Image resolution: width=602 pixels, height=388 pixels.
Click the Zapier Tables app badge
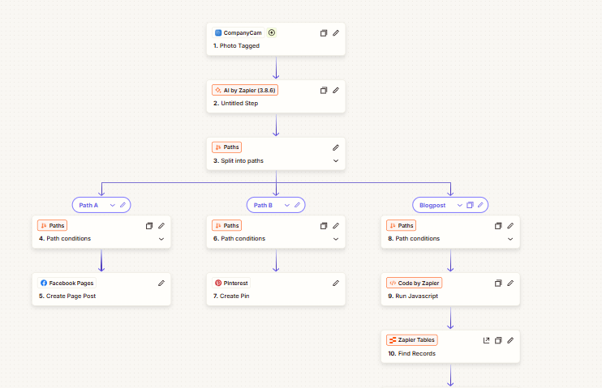pos(412,340)
